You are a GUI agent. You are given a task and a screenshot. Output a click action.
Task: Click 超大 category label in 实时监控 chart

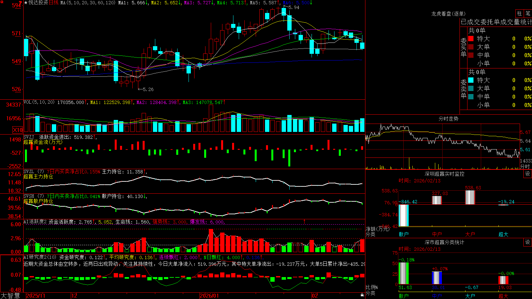pos(503,234)
